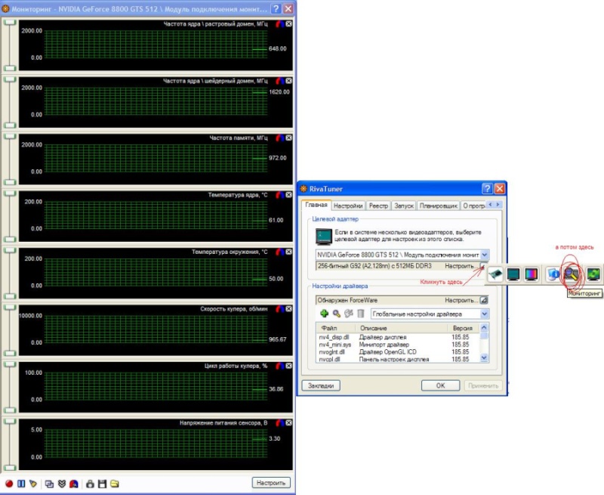This screenshot has width=604, height=495.
Task: Close the Скорость кулера graph
Action: point(289,309)
